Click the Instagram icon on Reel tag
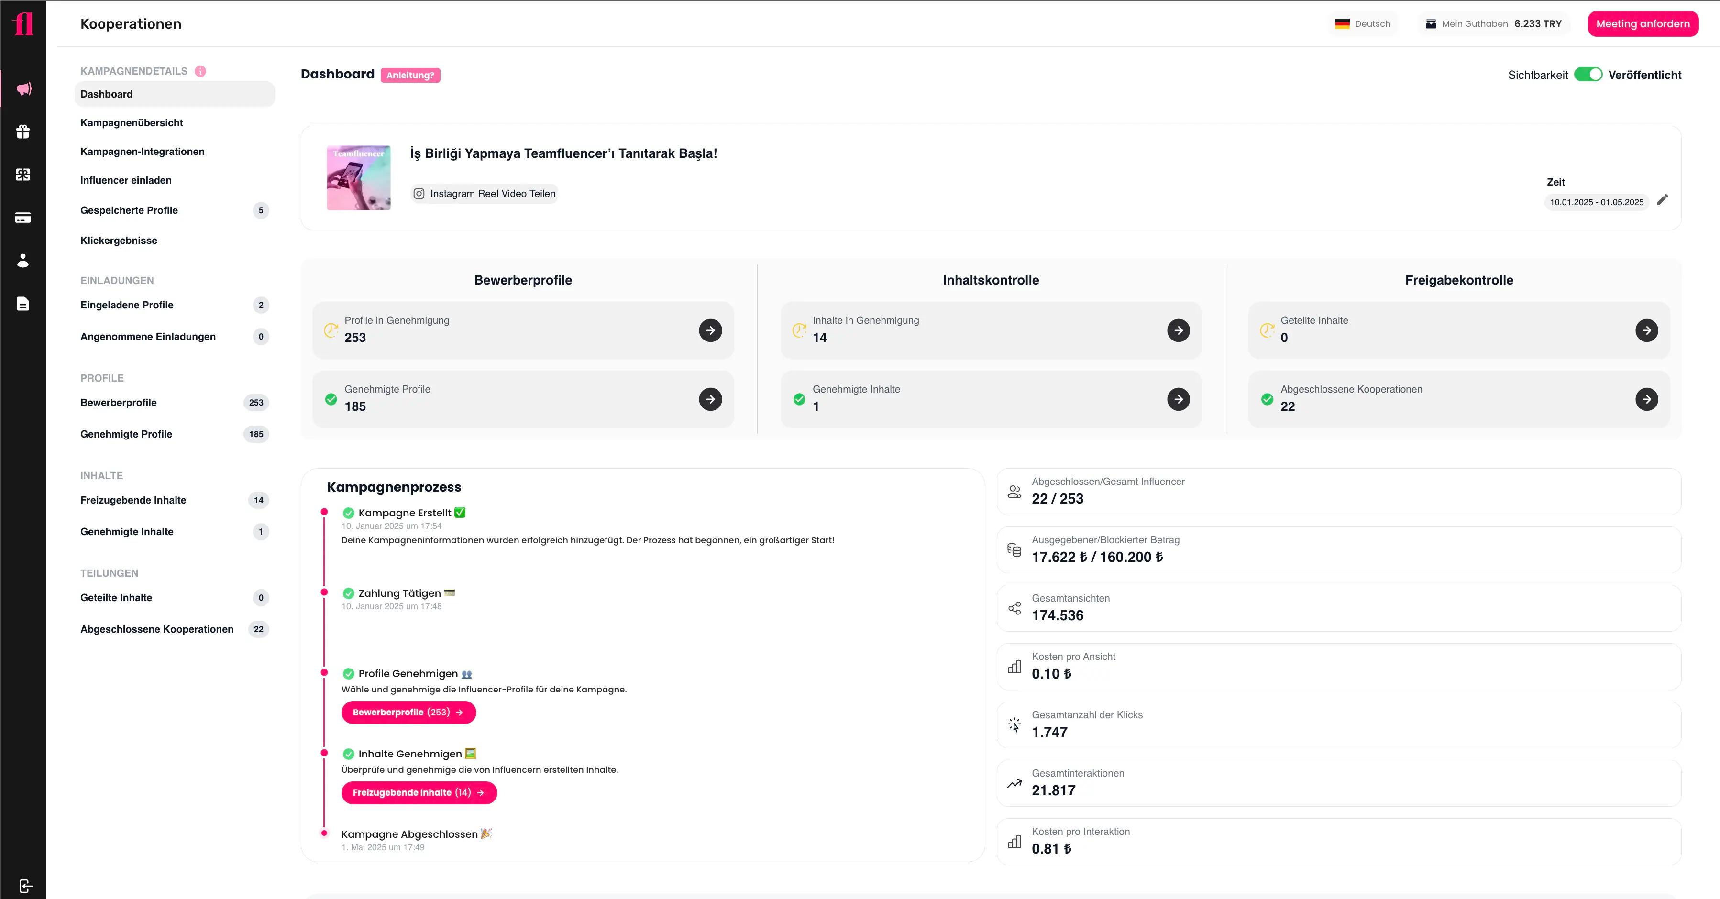The height and width of the screenshot is (899, 1720). 419,194
